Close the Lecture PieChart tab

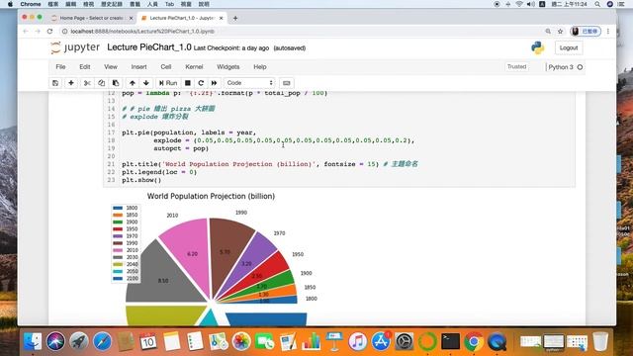[221, 18]
